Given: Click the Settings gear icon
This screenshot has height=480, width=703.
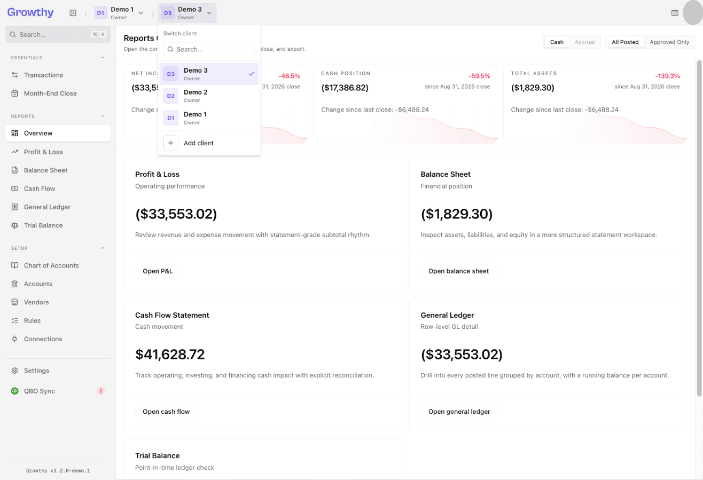Looking at the screenshot, I should tap(15, 371).
